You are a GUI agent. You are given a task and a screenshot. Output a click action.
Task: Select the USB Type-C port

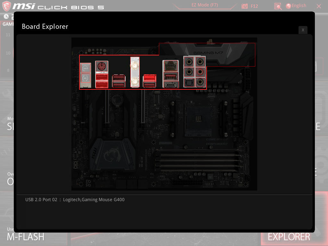tap(171, 85)
